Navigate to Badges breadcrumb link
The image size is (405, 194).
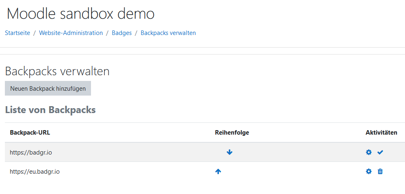coord(121,33)
